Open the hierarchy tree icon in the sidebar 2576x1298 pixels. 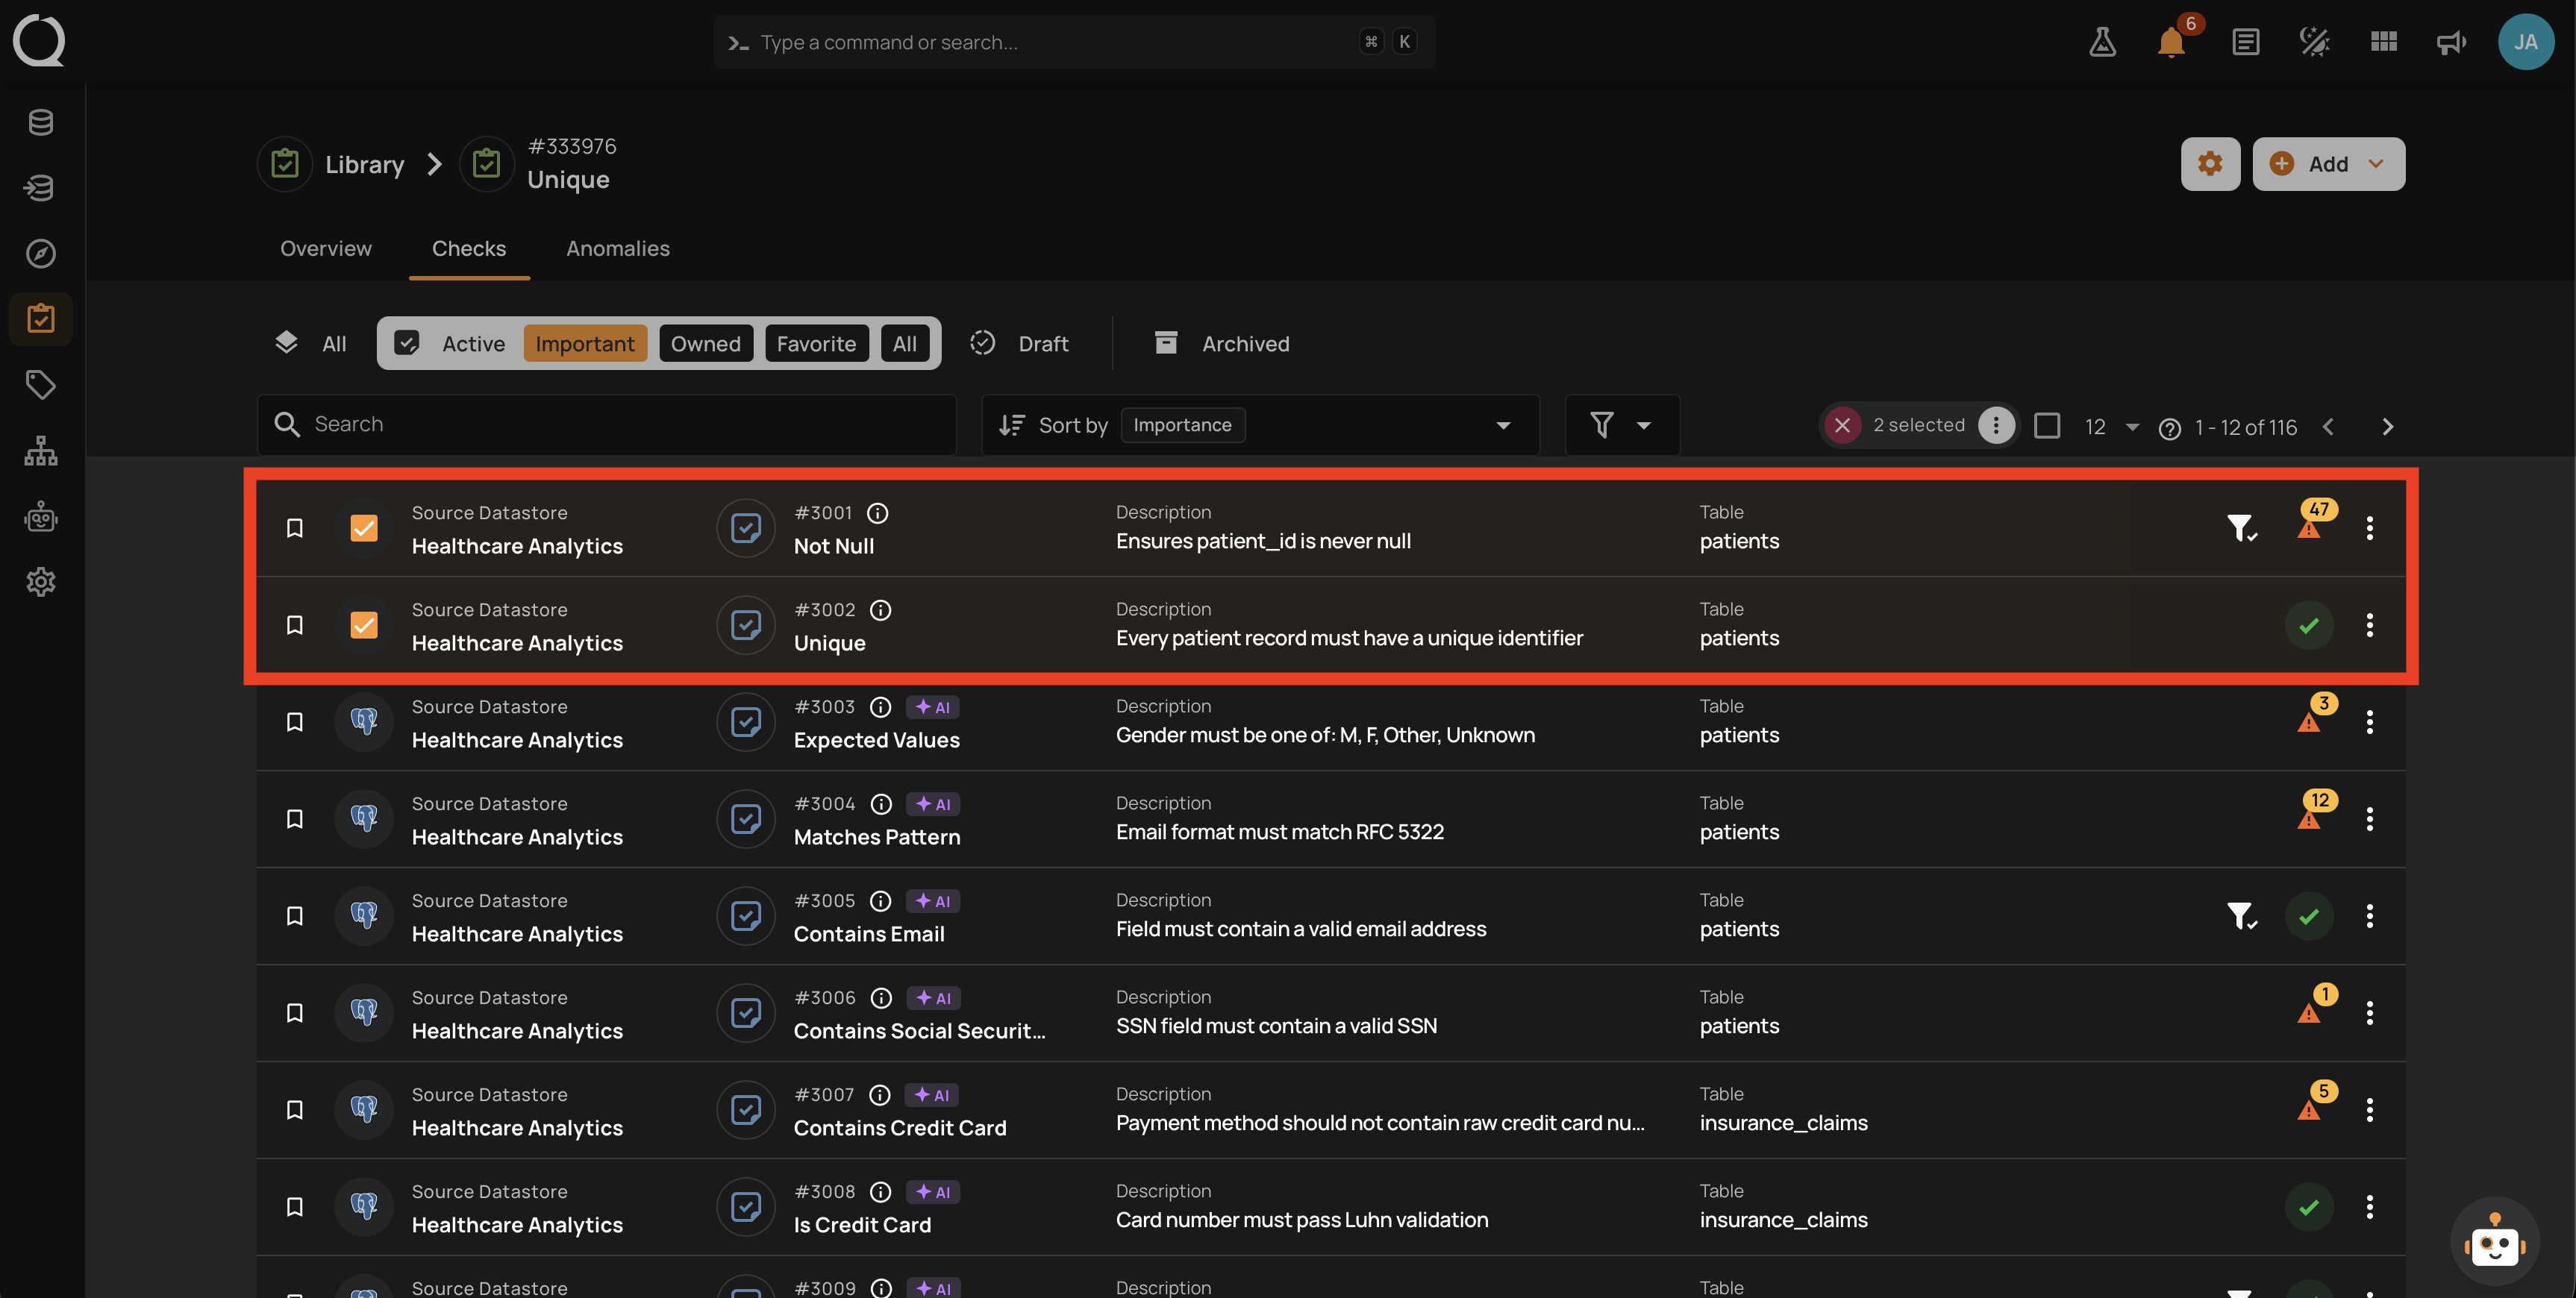(x=41, y=451)
